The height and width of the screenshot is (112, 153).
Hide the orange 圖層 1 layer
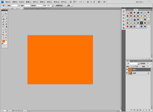127,69
